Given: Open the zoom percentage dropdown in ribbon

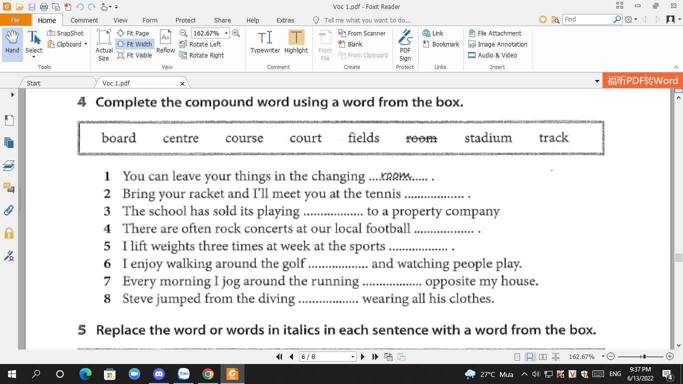Looking at the screenshot, I should tap(226, 33).
